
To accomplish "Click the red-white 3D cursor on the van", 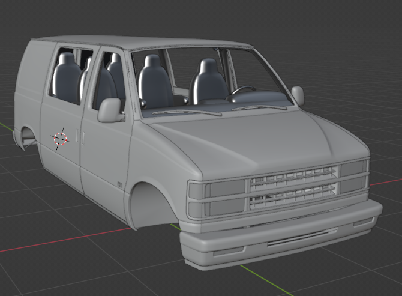I will coord(60,139).
